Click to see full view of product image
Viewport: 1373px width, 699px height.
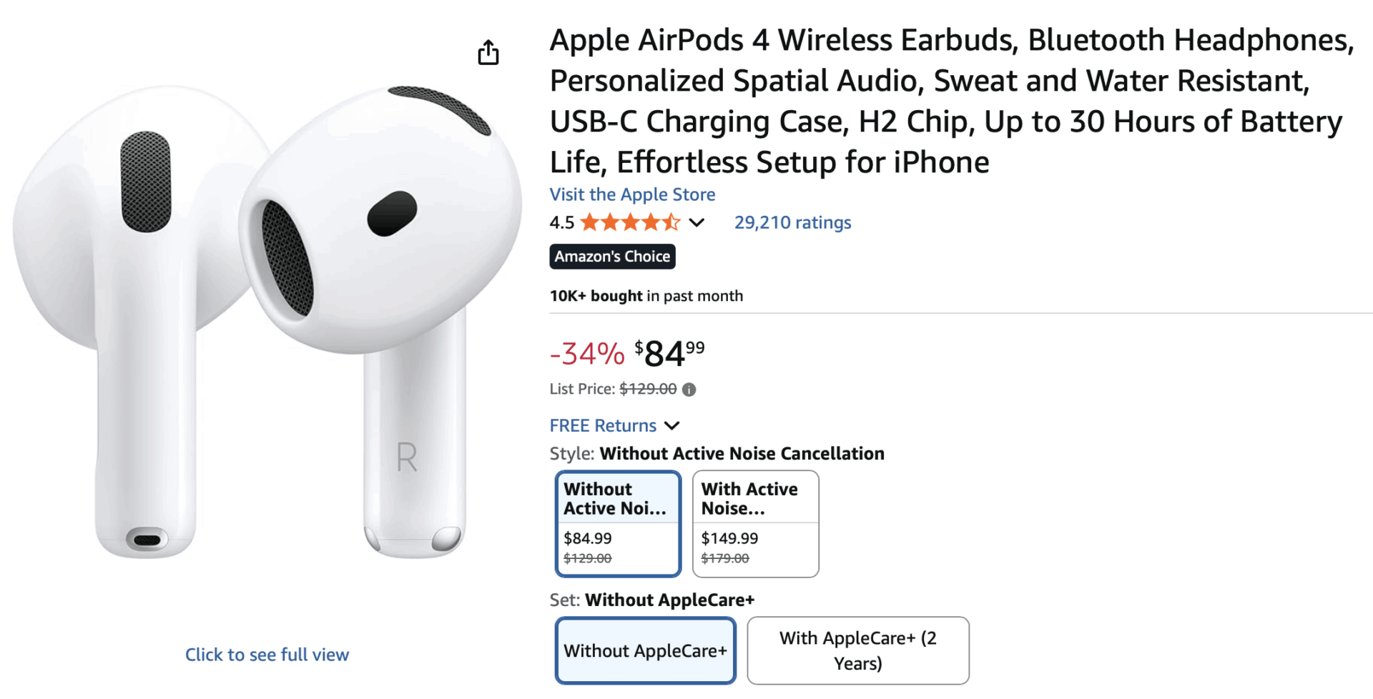tap(267, 654)
